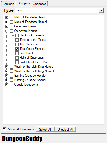Click the Unselect All button
This screenshot has width=107, height=143.
(65, 129)
